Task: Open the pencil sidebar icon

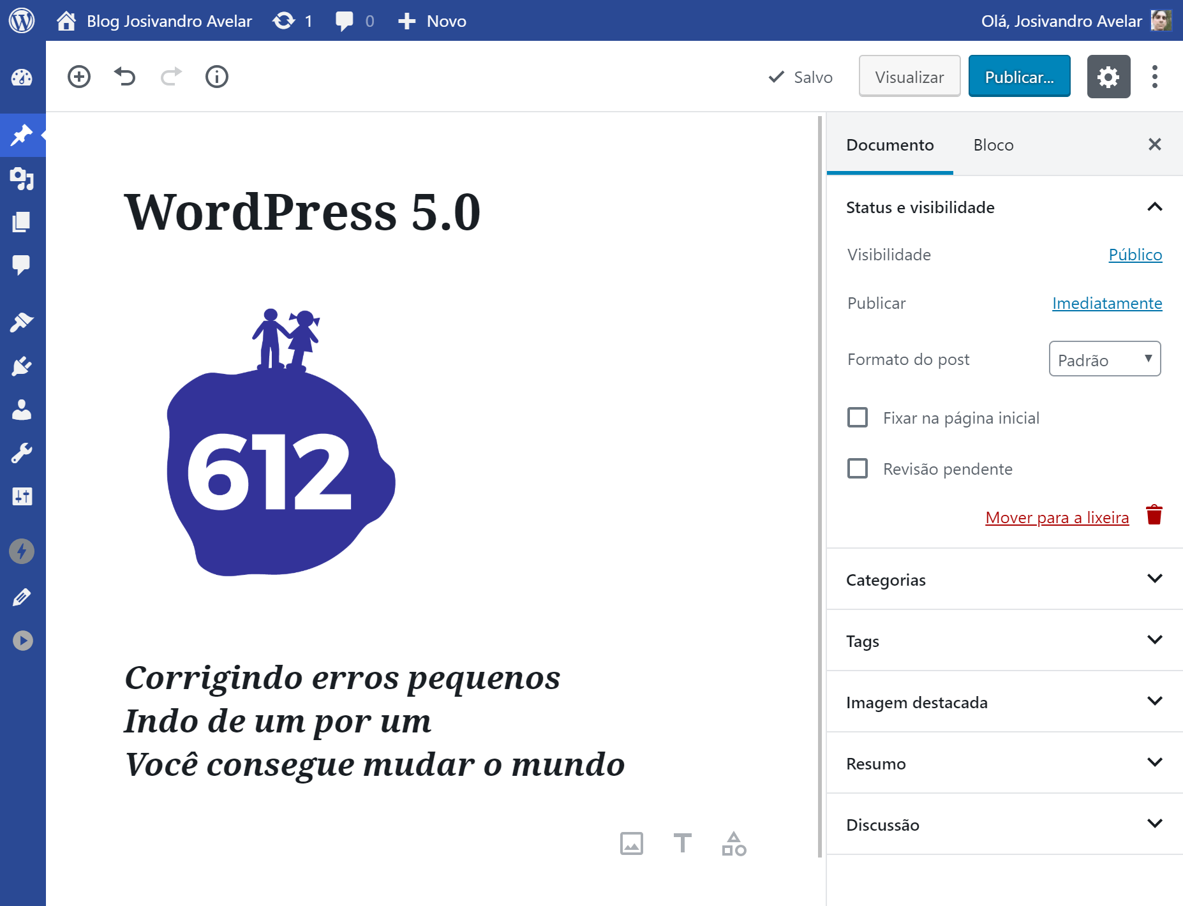Action: click(22, 597)
